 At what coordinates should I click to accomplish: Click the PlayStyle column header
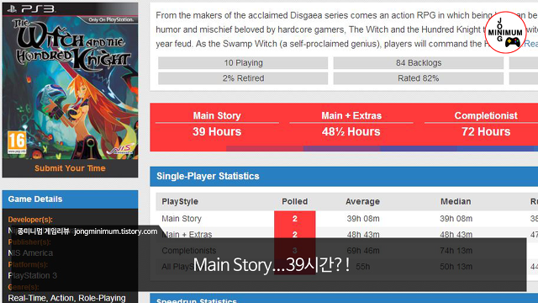click(180, 202)
